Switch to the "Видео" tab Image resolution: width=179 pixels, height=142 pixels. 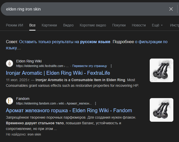(x=68, y=25)
